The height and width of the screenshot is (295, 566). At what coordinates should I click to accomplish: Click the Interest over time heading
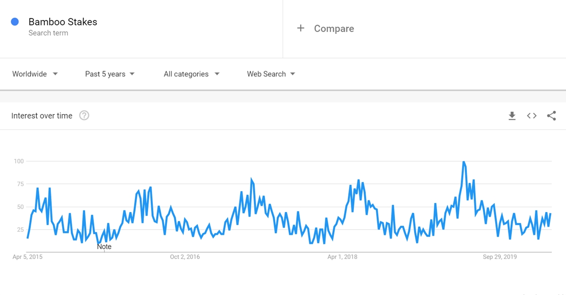click(x=42, y=116)
